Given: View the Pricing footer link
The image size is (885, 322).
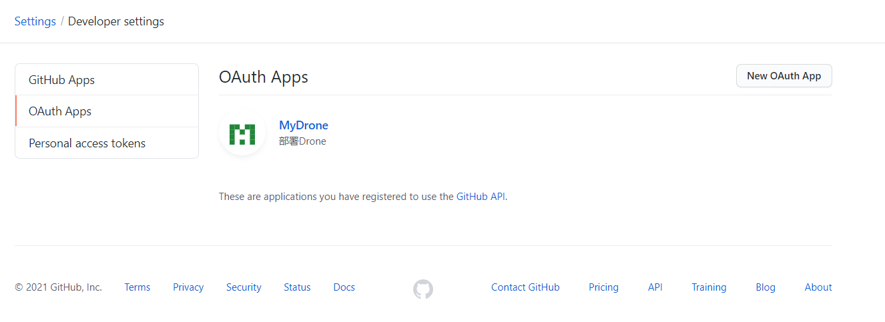Looking at the screenshot, I should pos(603,287).
